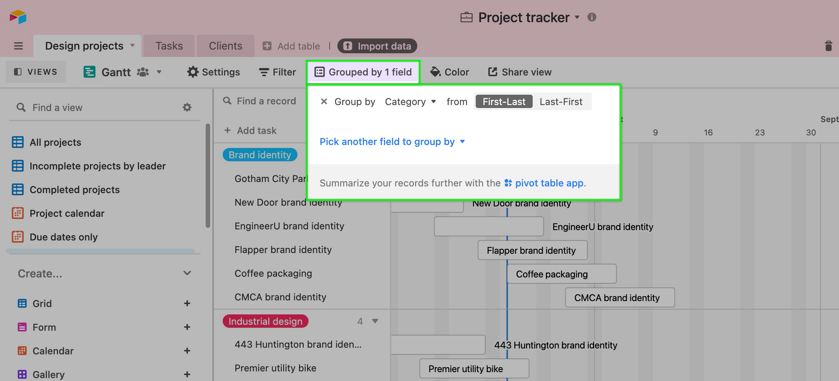Open Gantt Settings gear in toolbar

click(213, 72)
